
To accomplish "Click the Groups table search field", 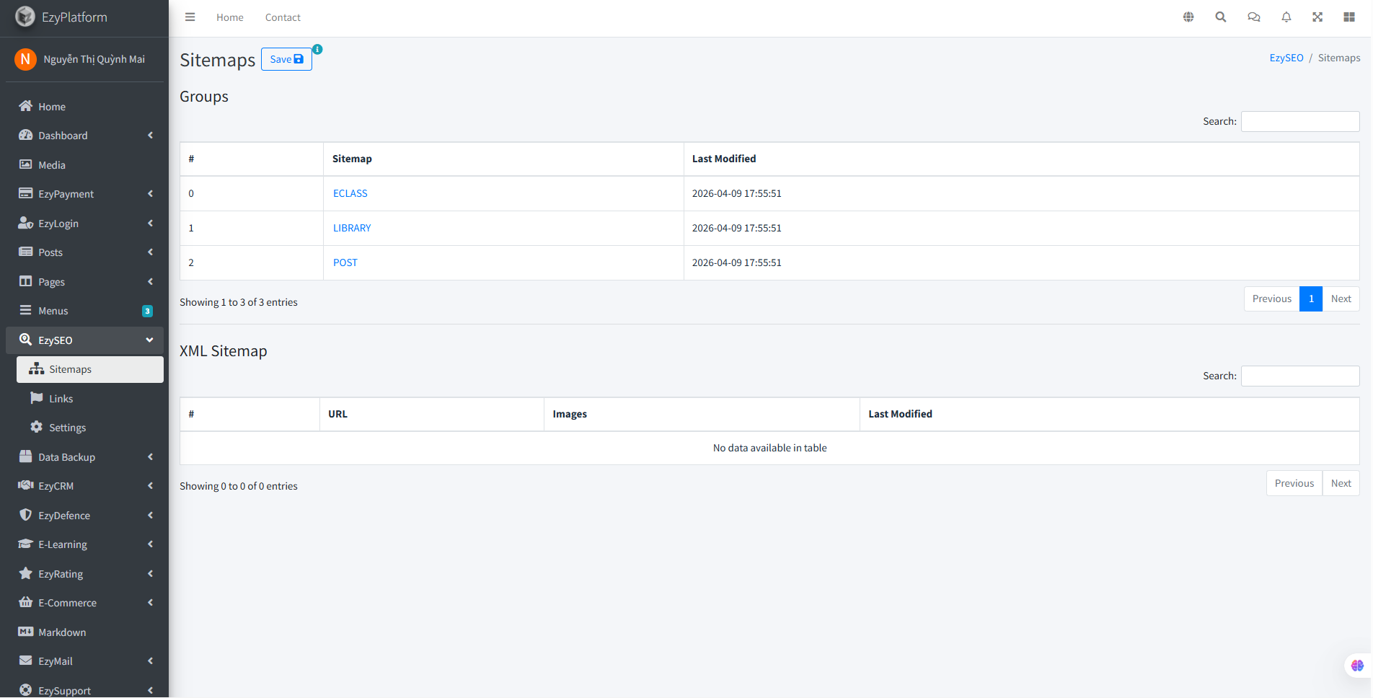I will pos(1299,121).
